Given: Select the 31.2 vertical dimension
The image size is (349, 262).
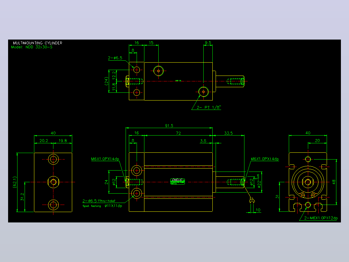Looking at the screenshot, I should 22,197.
